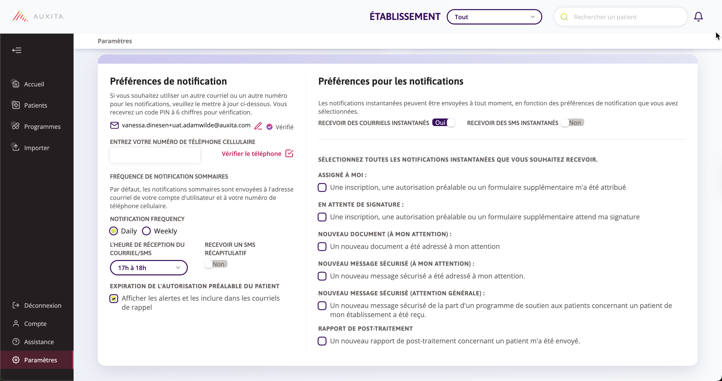Screen dimensions: 722x381
Task: Open the '17h à 18h' time dropdown
Action: coord(149,268)
